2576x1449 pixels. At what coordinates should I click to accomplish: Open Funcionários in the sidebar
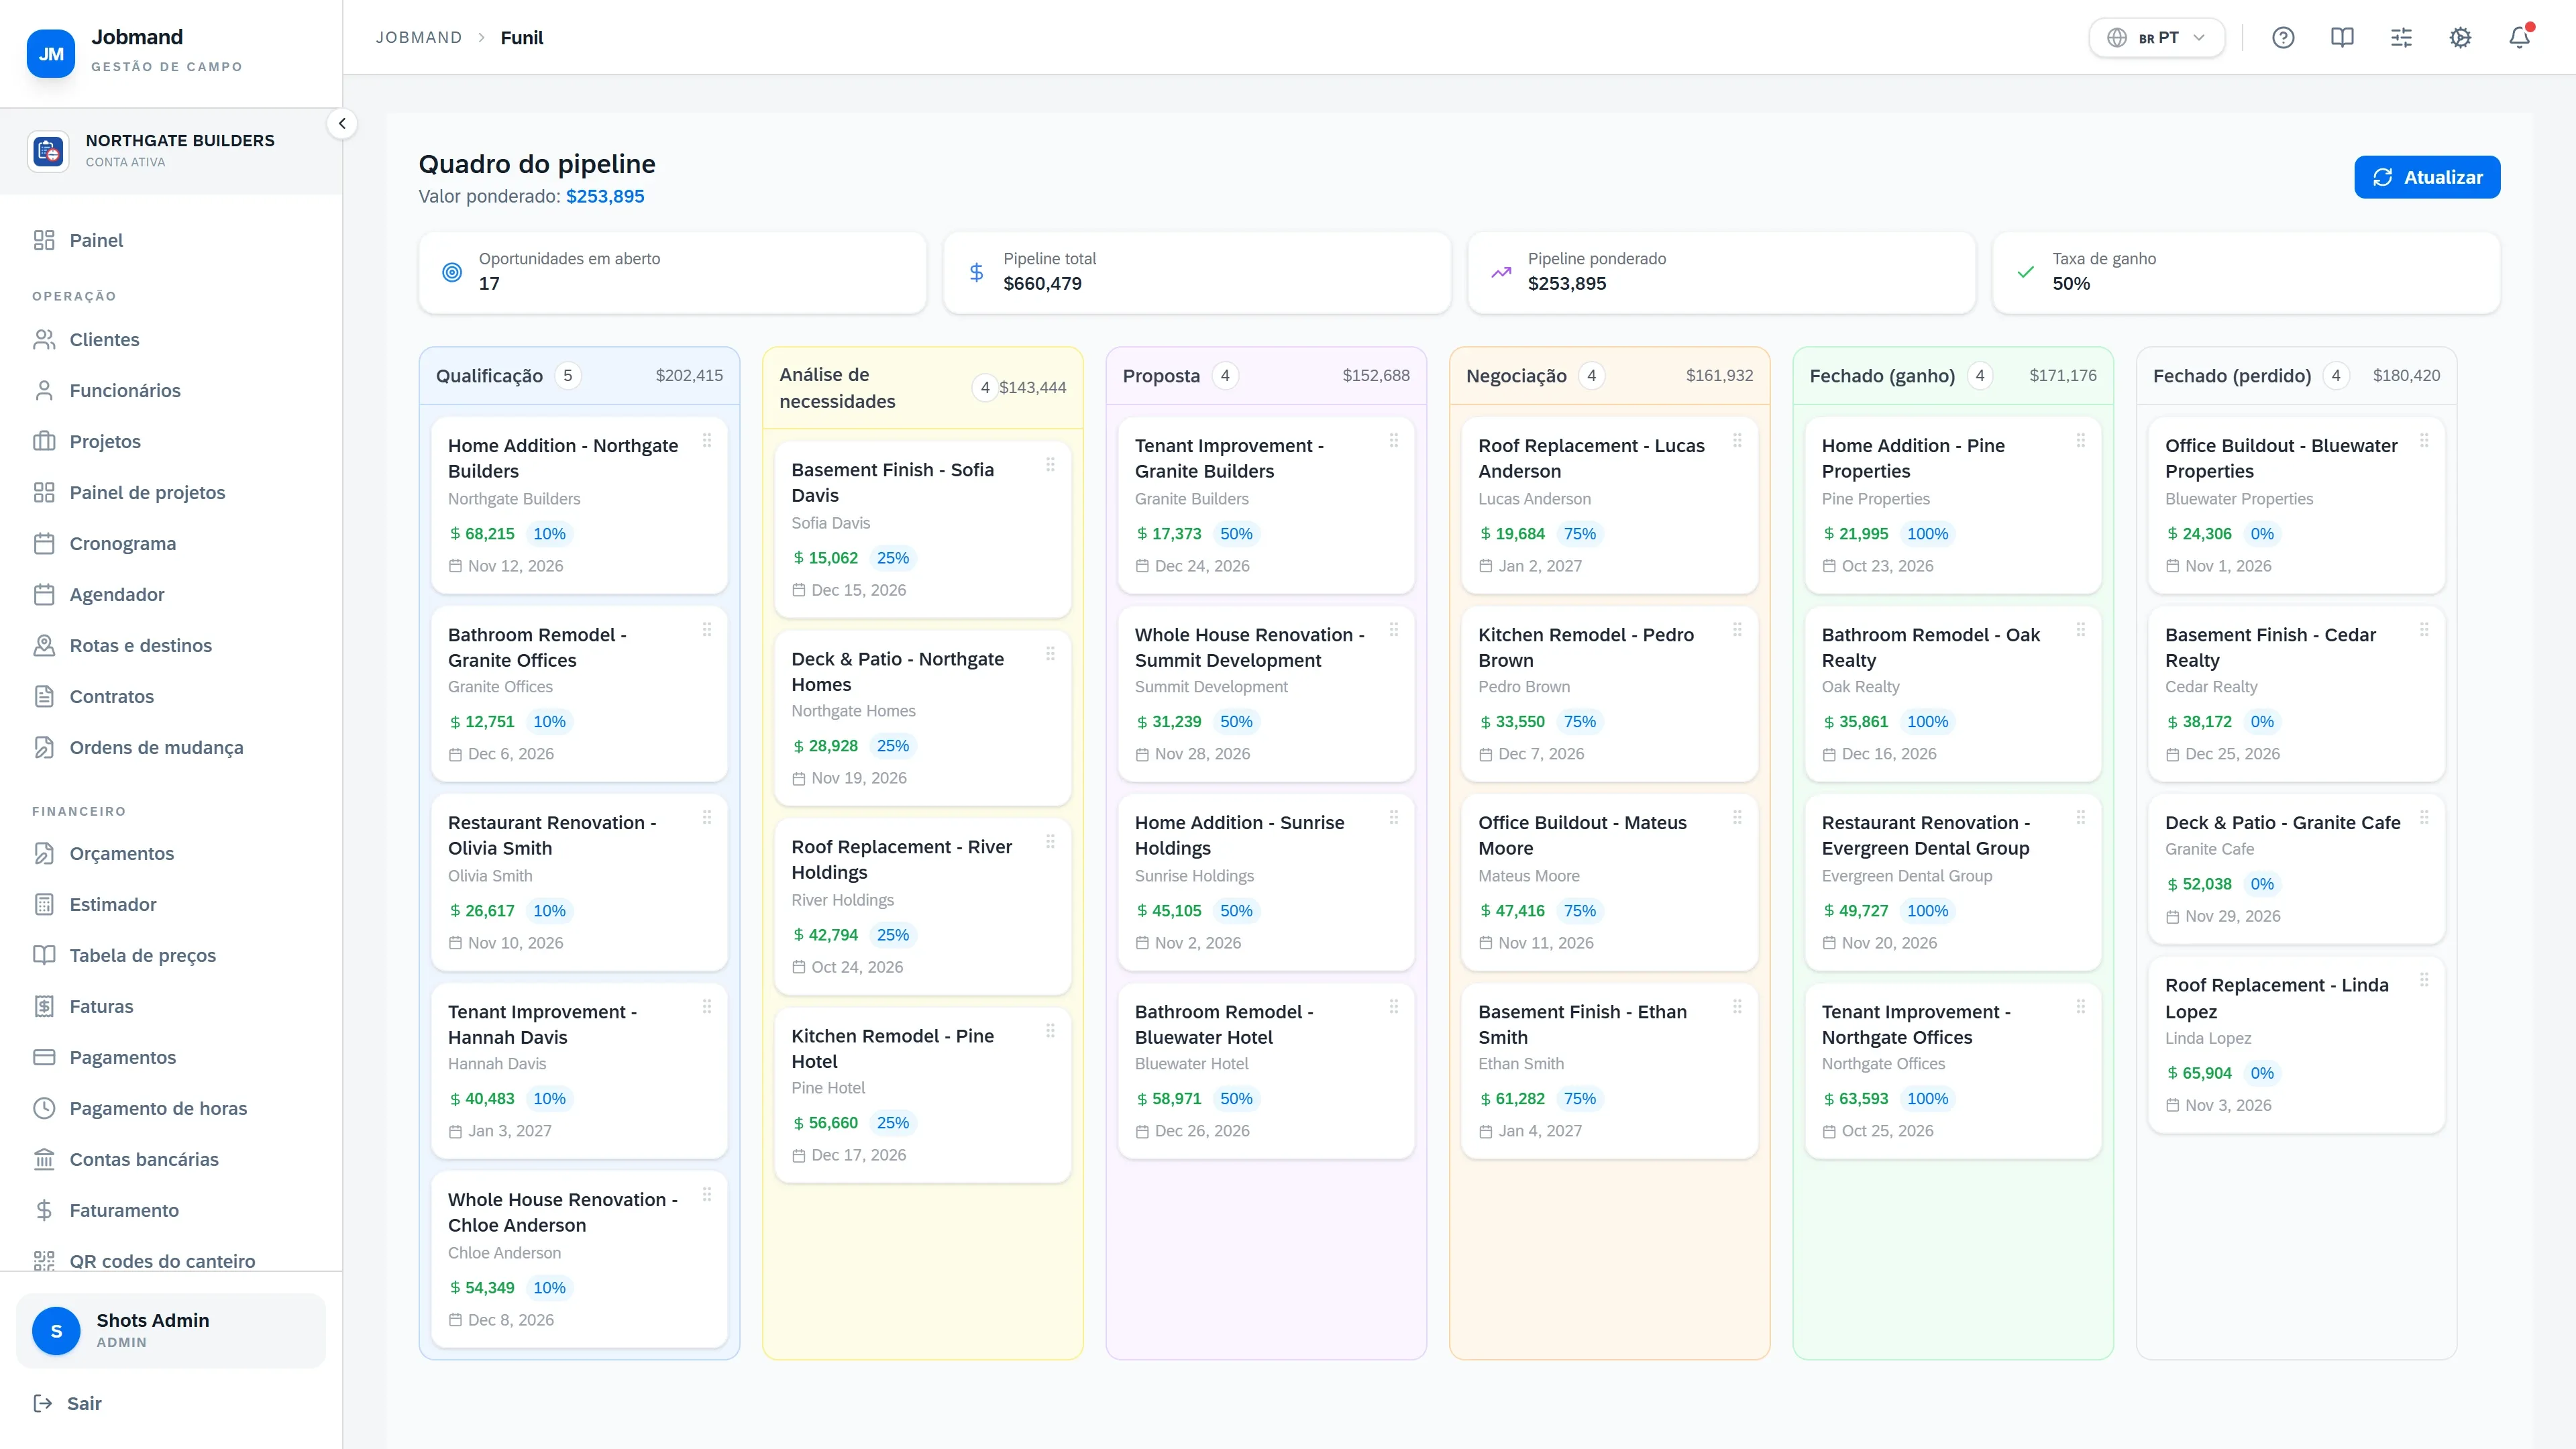pyautogui.click(x=171, y=391)
